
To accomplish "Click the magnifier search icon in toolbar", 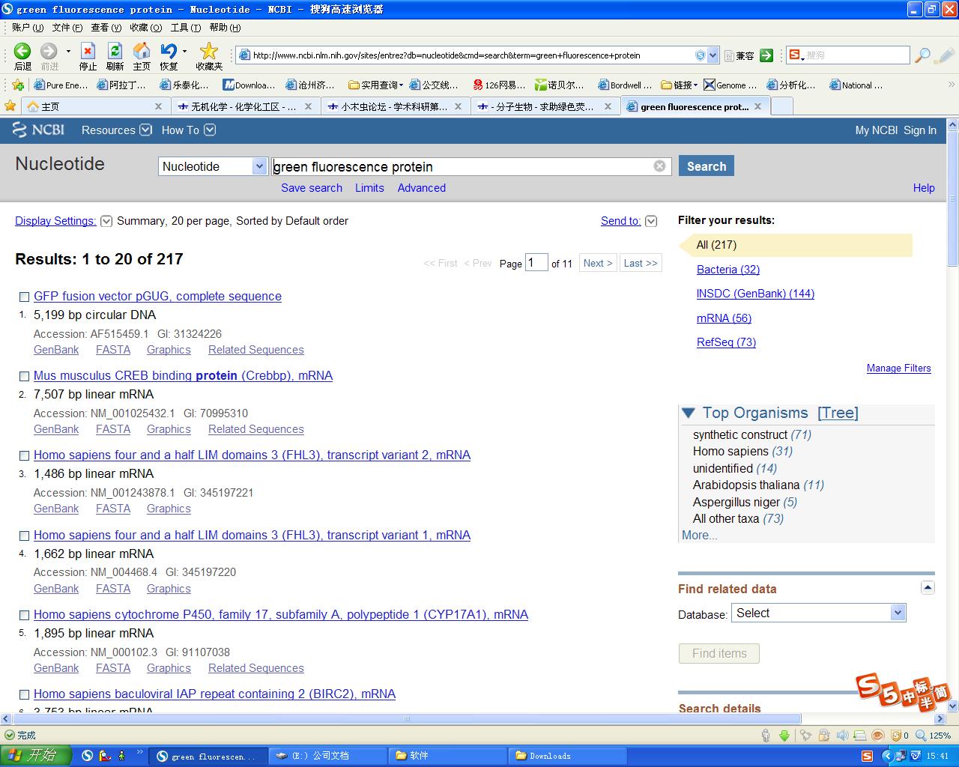I will point(923,55).
